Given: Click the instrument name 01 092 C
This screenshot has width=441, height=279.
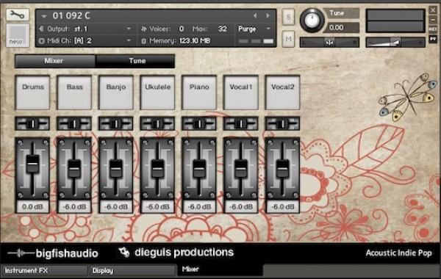Looking at the screenshot, I should pos(71,15).
